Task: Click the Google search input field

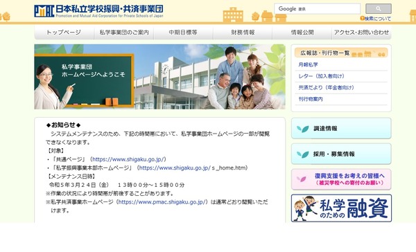Action: tap(318, 9)
